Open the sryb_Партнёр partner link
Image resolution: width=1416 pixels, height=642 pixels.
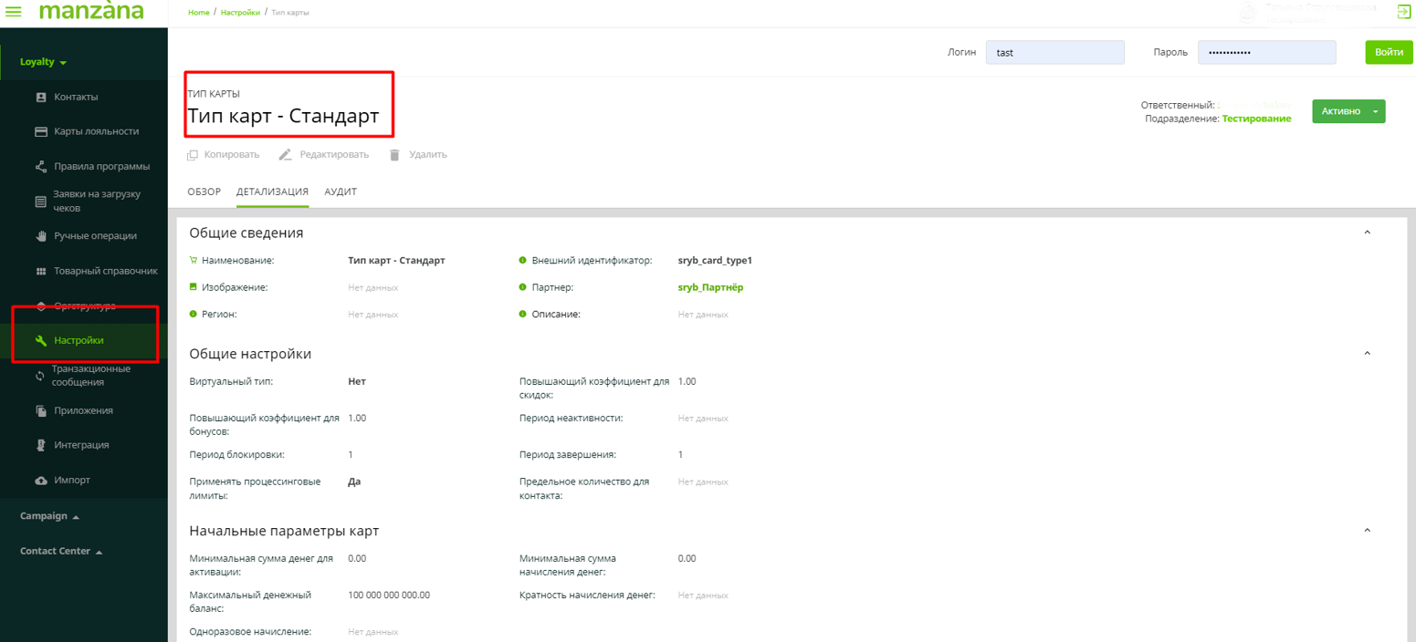(x=710, y=287)
